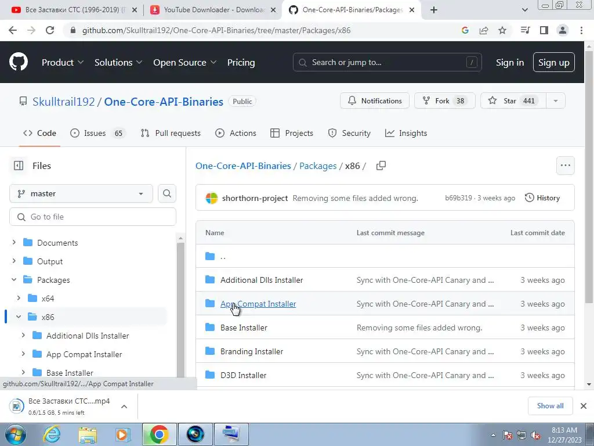
Task: Expand the x64 folder in tree
Action: coord(19,298)
